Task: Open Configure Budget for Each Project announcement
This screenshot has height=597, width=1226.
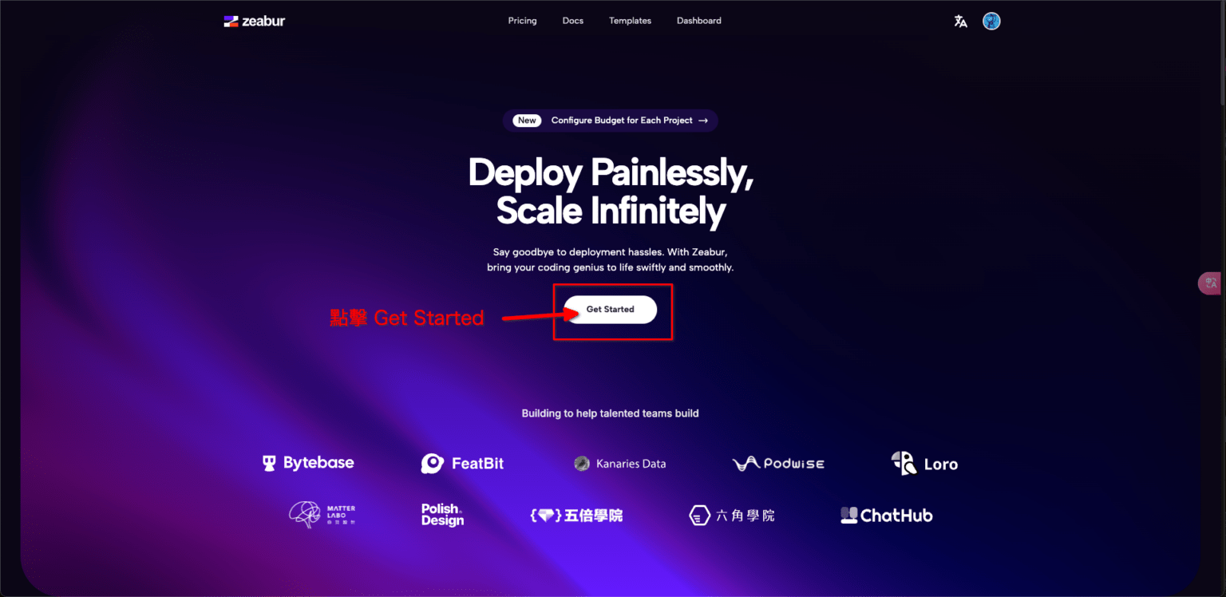Action: [x=611, y=121]
